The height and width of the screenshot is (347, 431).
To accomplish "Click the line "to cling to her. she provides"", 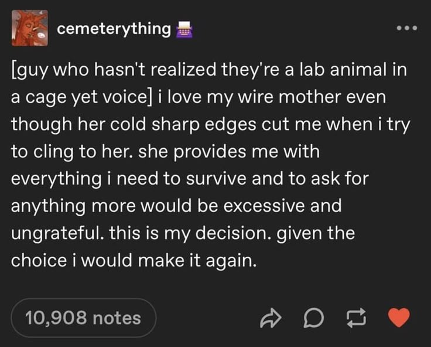I will pyautogui.click(x=165, y=152).
